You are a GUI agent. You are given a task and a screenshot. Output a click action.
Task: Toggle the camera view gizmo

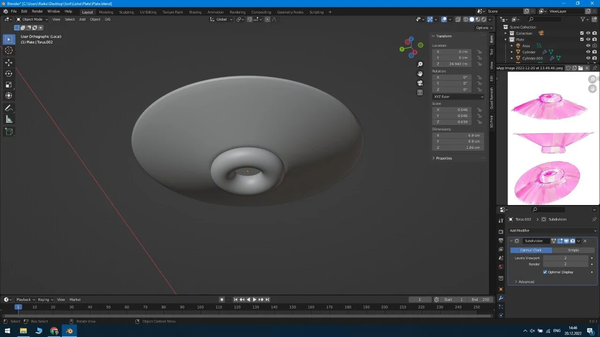click(x=420, y=83)
